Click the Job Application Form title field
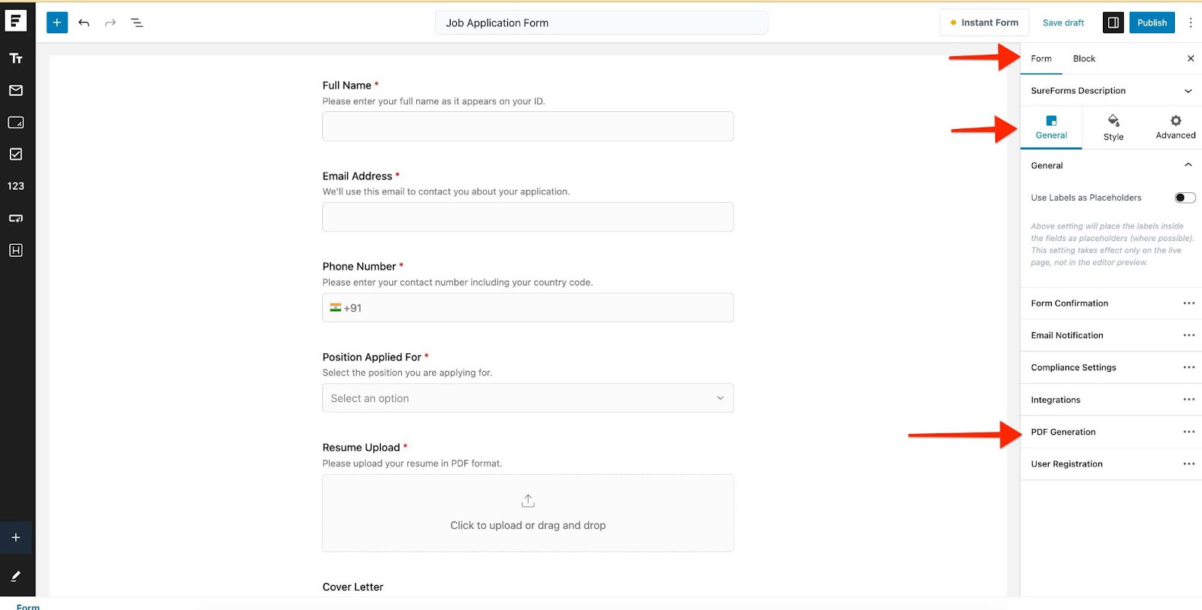Screen dimensions: 1202x610 coord(602,23)
